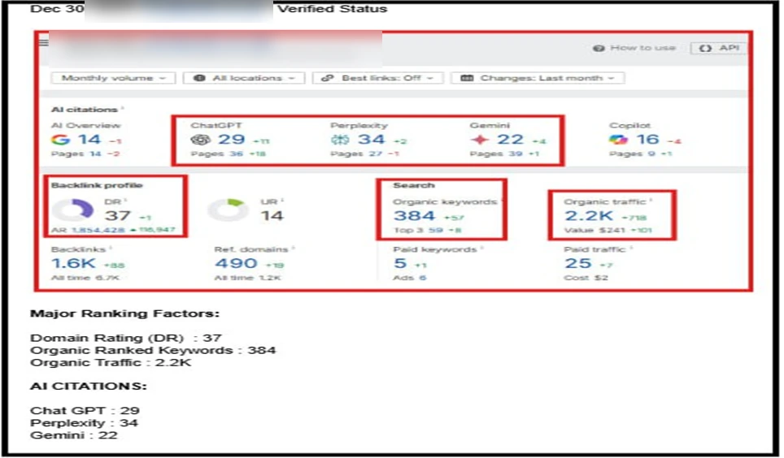This screenshot has height=458, width=784.
Task: Click the UR value 14
Action: [x=272, y=216]
